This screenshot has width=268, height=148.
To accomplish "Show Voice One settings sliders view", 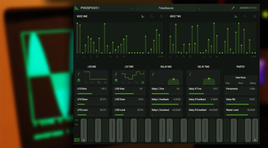I will click(161, 16).
